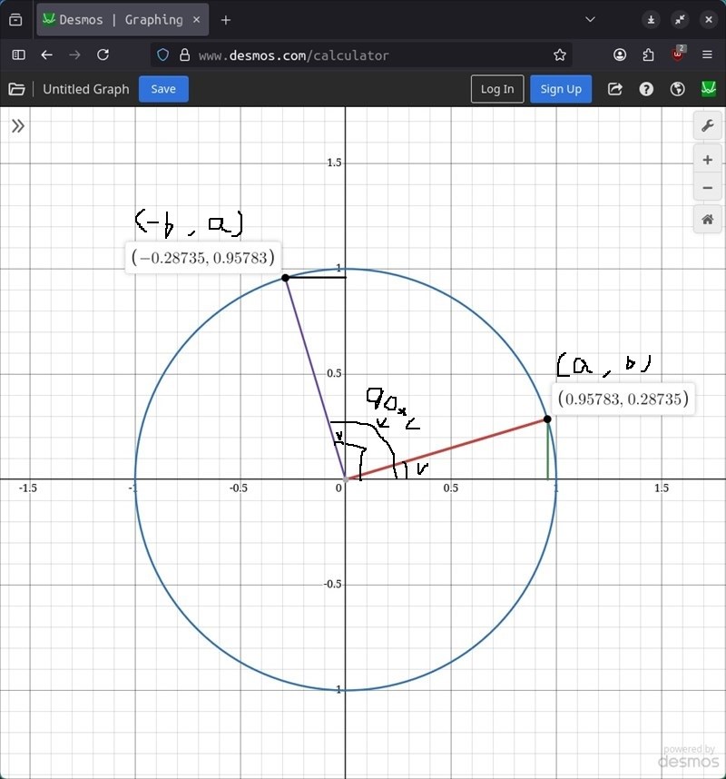Zoom out of the graph
This screenshot has height=779, width=726.
pyautogui.click(x=707, y=189)
